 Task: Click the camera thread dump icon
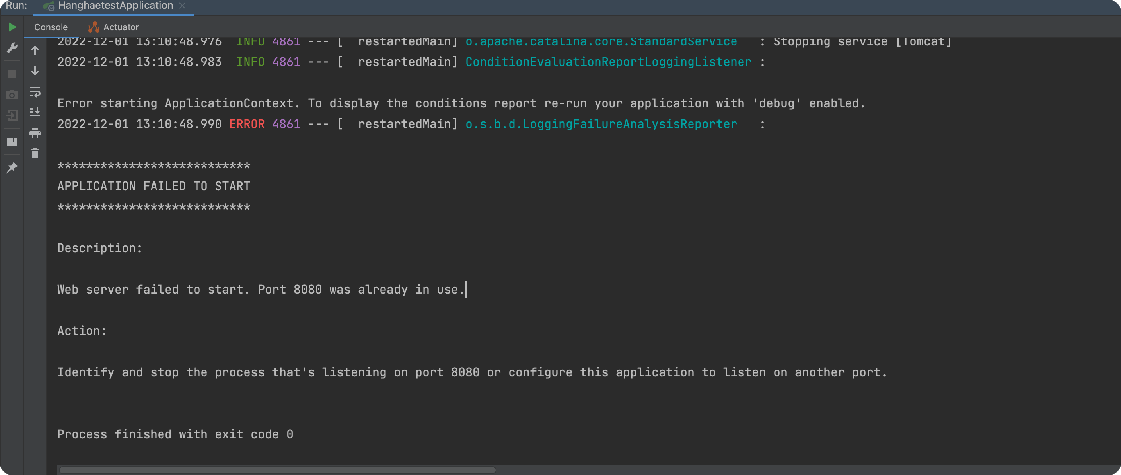(x=12, y=95)
